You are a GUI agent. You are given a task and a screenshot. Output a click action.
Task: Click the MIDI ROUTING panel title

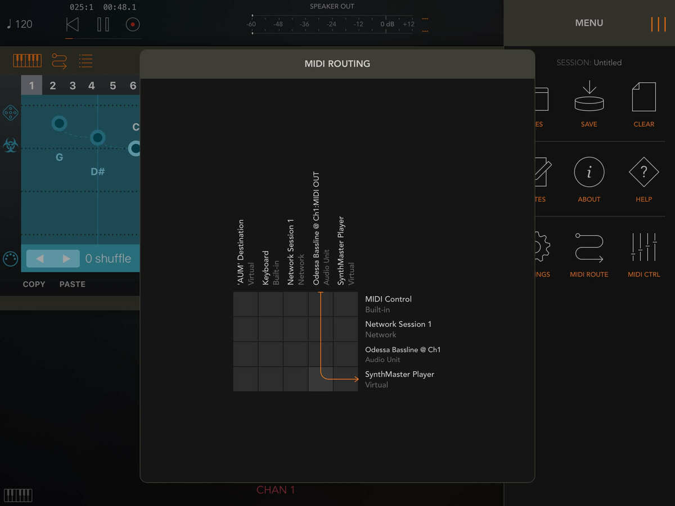click(337, 64)
